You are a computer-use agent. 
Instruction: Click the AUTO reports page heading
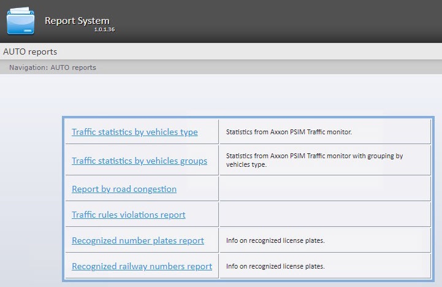pos(30,52)
